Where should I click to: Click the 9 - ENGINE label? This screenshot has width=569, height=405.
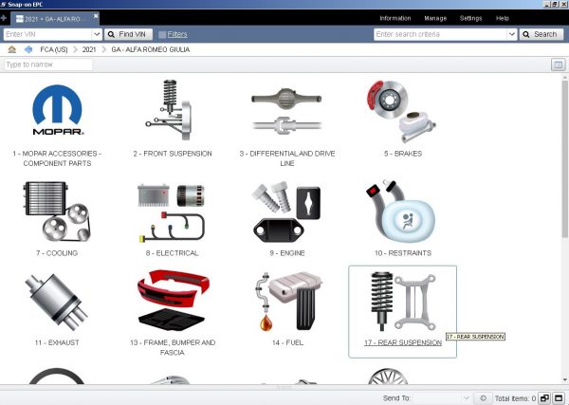(x=287, y=253)
